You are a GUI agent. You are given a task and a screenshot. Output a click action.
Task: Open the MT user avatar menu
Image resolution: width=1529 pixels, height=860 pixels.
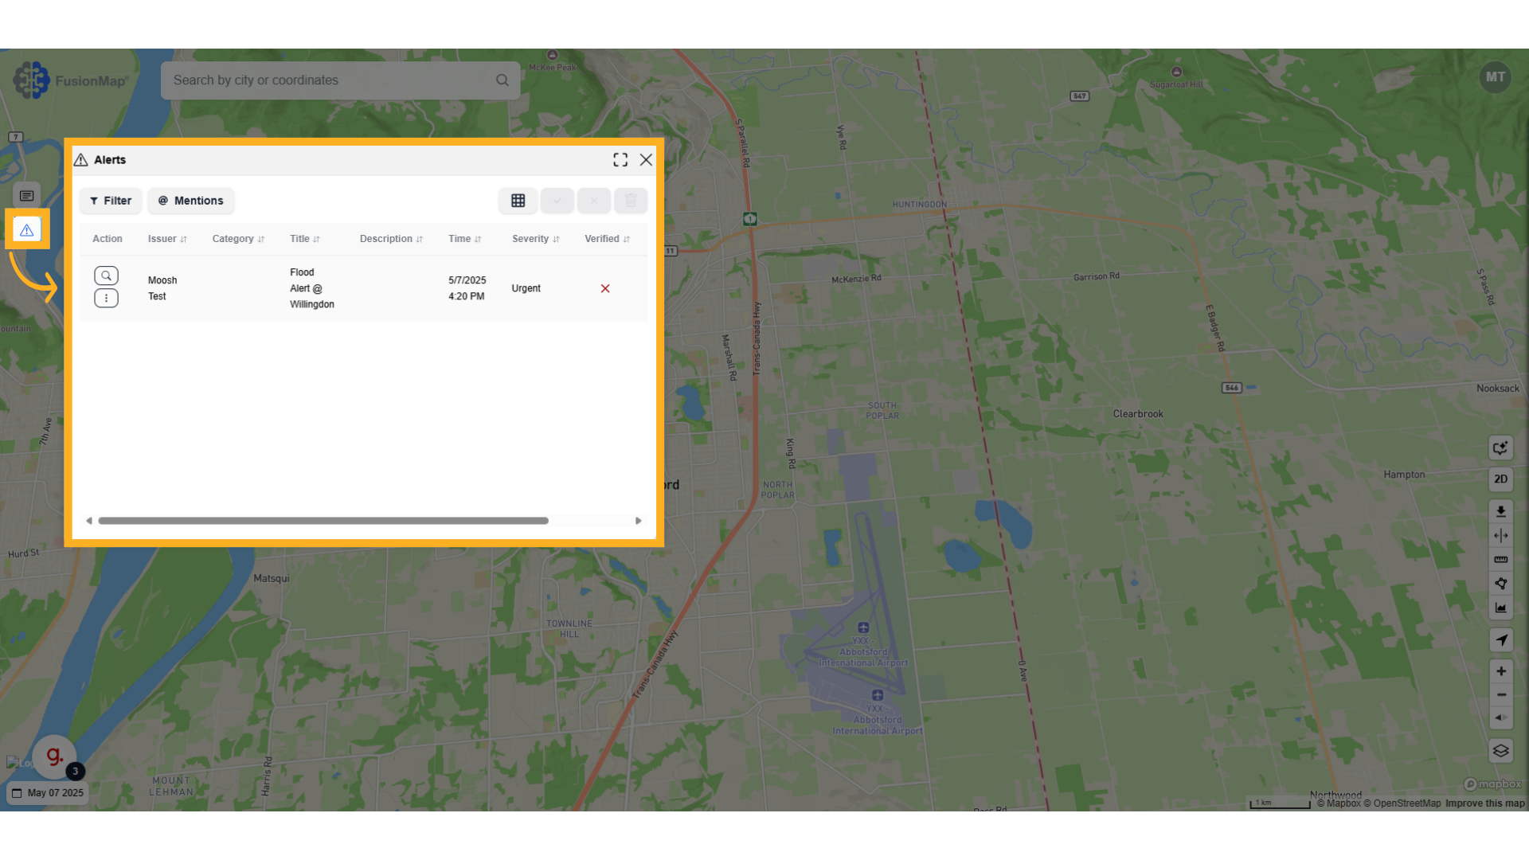pyautogui.click(x=1495, y=77)
